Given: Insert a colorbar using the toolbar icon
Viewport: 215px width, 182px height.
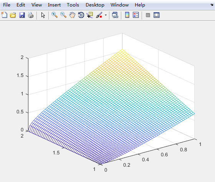Looking at the screenshot, I should pos(127,15).
